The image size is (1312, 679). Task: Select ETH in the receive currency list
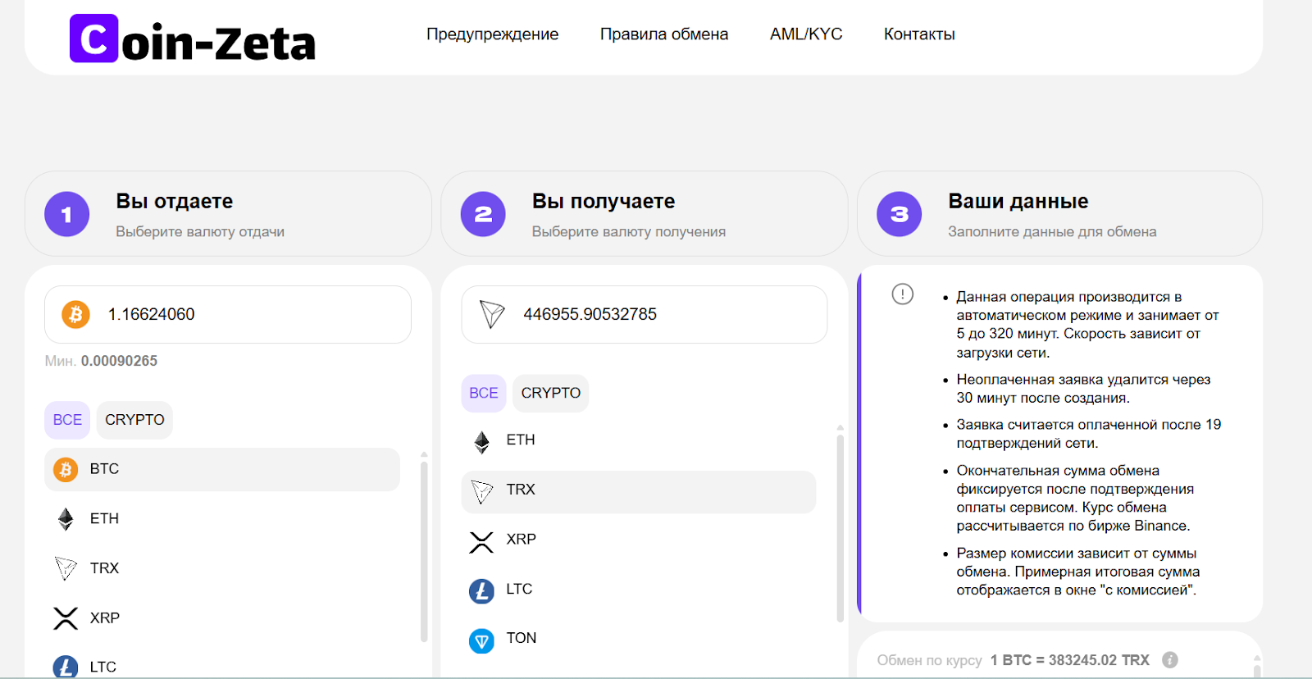520,440
